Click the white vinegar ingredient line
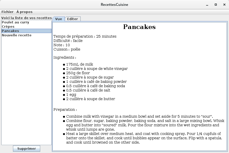 (97, 69)
